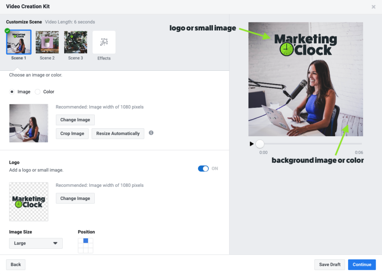Image resolution: width=382 pixels, height=274 pixels.
Task: Turn off the Logo toggle switch
Action: point(203,169)
